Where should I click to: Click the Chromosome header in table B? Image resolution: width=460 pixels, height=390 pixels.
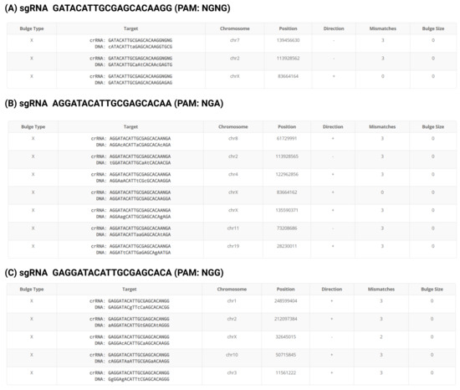[x=233, y=126]
